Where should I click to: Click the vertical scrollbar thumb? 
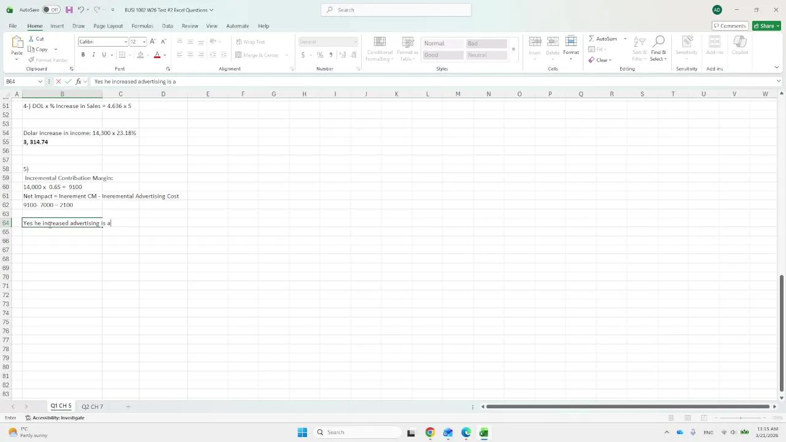[781, 335]
